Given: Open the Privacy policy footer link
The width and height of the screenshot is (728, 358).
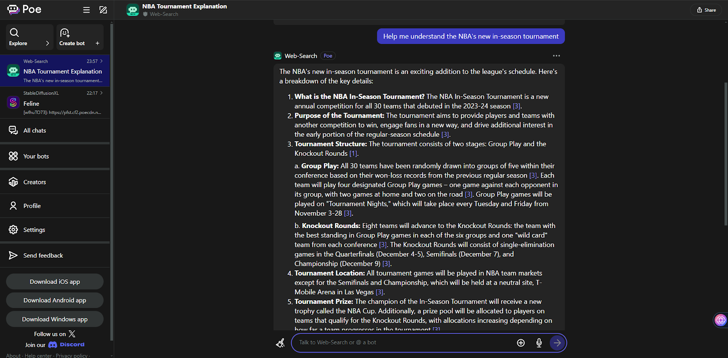Looking at the screenshot, I should (71, 355).
